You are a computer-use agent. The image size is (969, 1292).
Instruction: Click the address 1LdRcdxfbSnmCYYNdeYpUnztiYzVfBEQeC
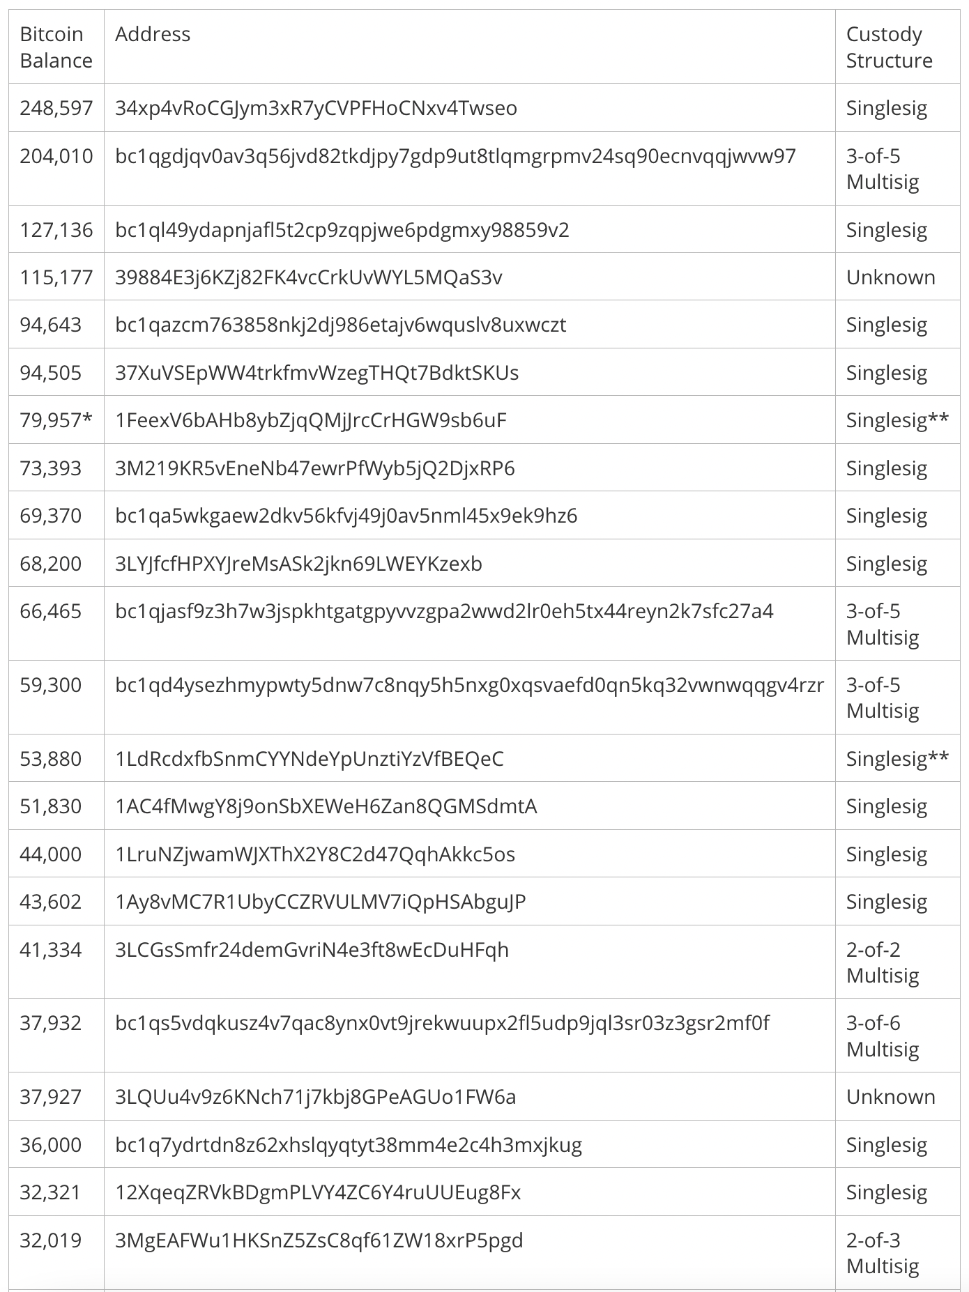coord(309,759)
